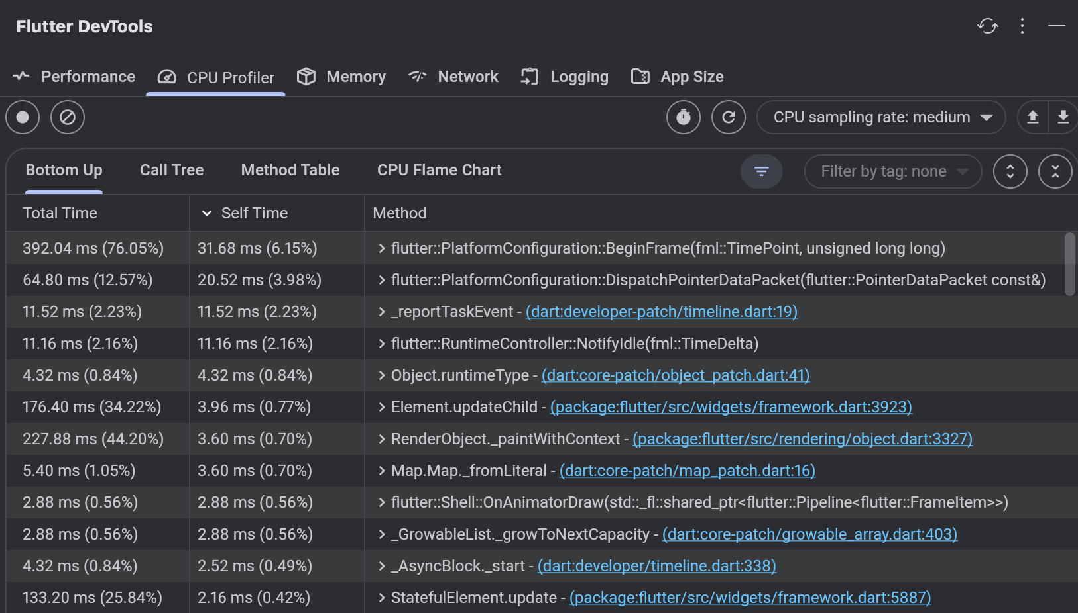
Task: Collapse all rows in the profile table
Action: point(1055,171)
